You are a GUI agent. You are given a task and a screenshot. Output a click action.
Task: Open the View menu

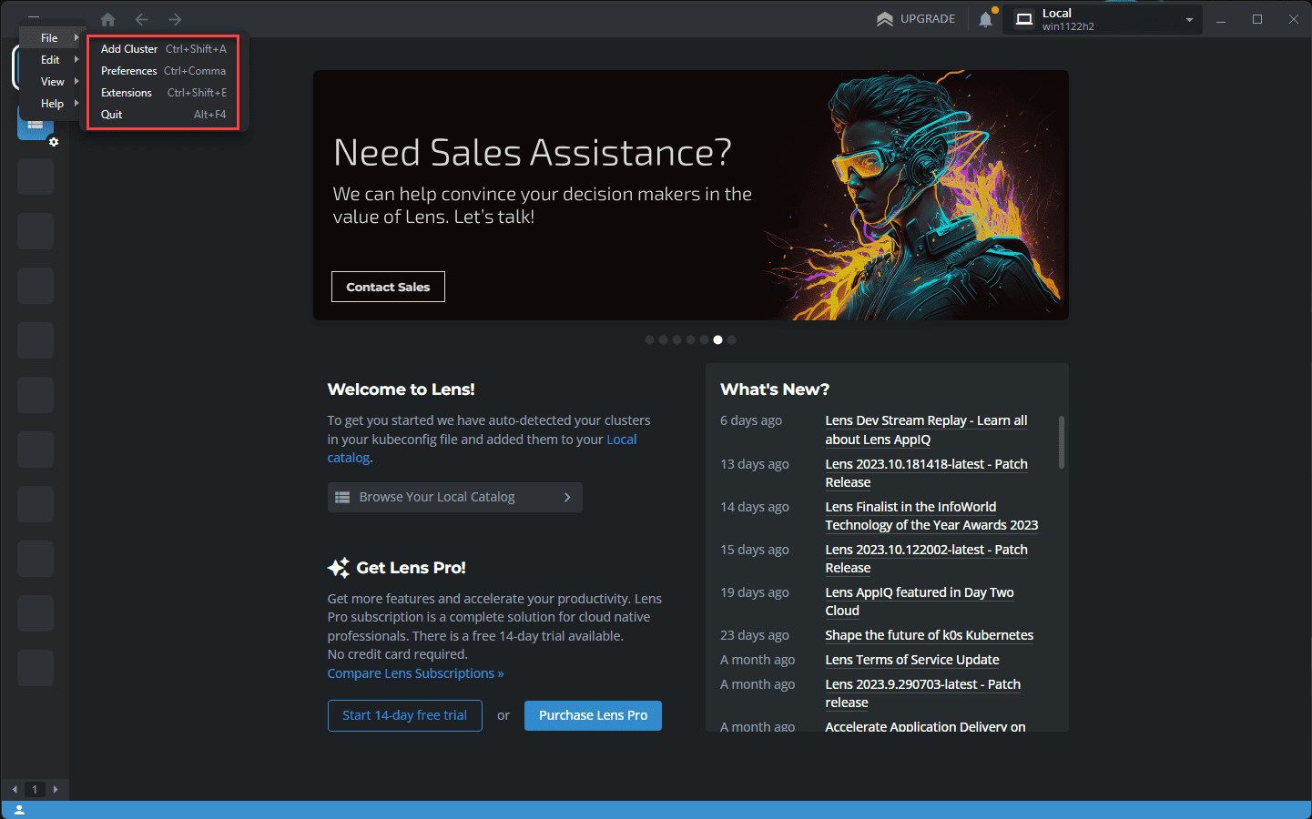[52, 82]
